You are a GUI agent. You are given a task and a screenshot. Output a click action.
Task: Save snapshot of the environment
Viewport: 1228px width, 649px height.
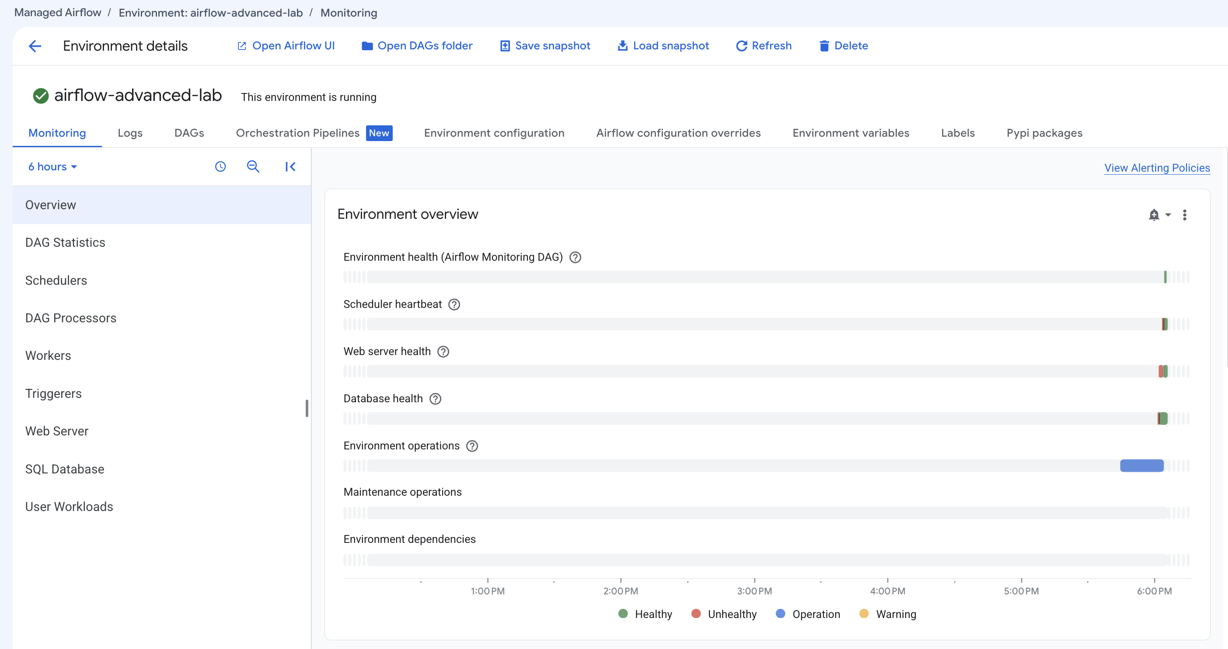[545, 46]
